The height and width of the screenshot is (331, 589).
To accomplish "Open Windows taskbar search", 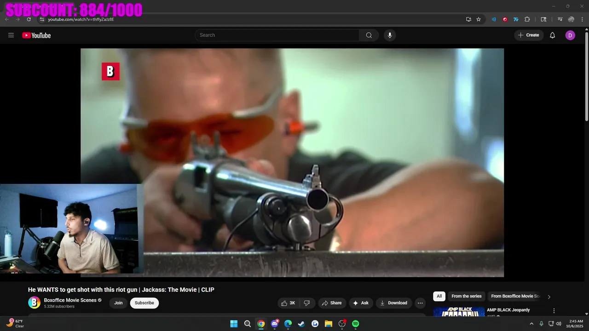I will (248, 324).
